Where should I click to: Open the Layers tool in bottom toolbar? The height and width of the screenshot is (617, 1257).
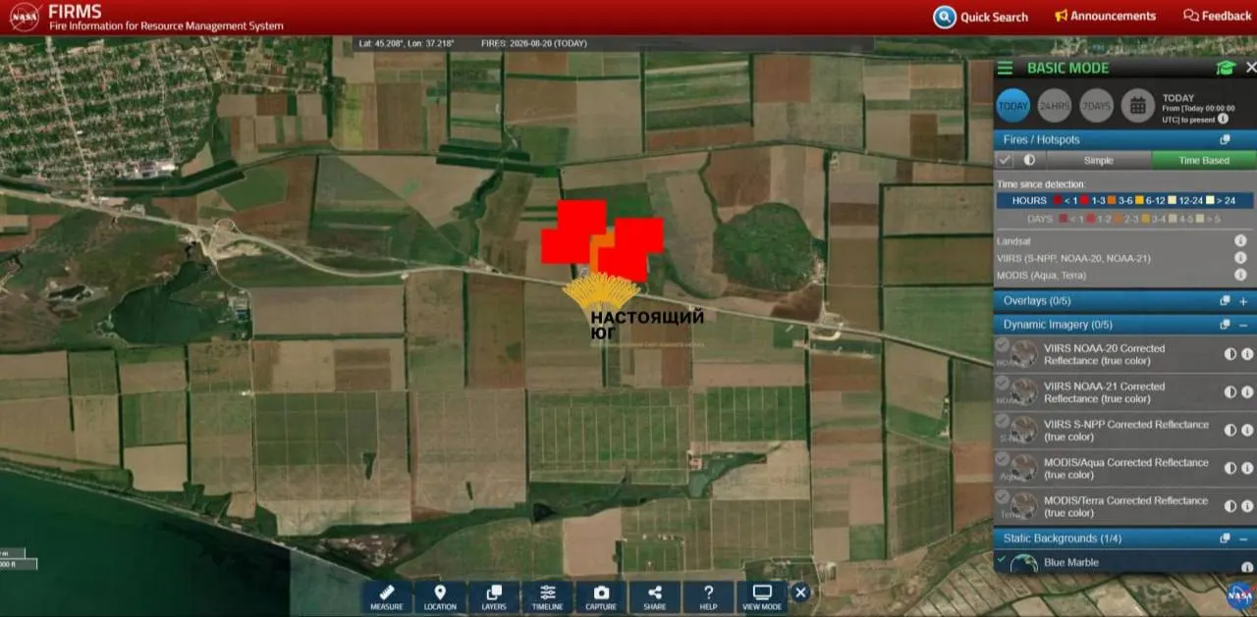click(x=494, y=597)
